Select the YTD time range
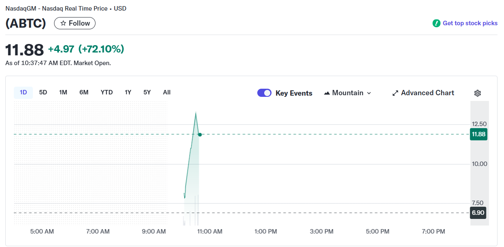504x247 pixels. [x=106, y=92]
